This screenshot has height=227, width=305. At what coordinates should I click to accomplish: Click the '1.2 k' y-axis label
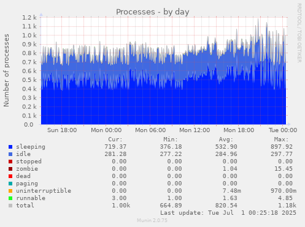[29, 18]
